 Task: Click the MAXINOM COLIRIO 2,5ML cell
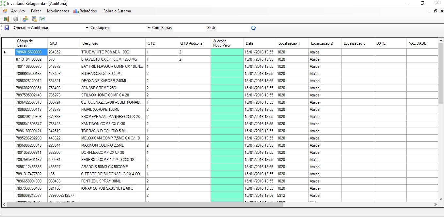(113, 145)
